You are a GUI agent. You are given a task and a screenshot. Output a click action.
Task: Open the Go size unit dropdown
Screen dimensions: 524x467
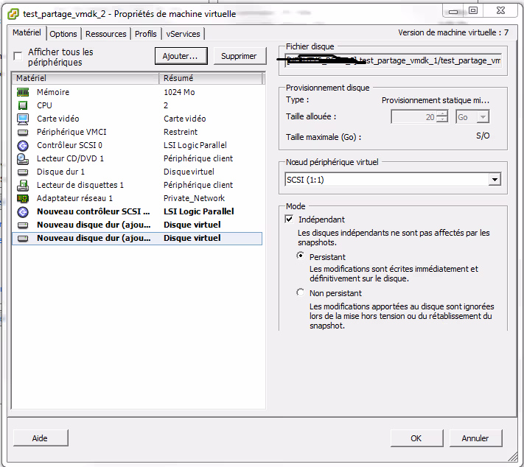[x=483, y=117]
